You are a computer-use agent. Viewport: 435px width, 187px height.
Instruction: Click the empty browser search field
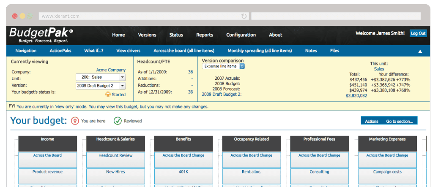[336, 16]
